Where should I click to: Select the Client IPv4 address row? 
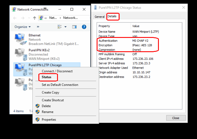139,59
